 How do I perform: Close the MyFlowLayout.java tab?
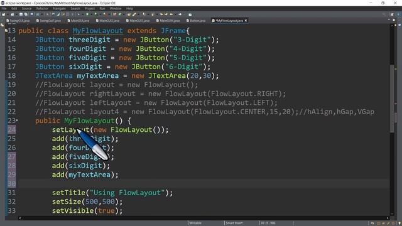click(x=246, y=21)
